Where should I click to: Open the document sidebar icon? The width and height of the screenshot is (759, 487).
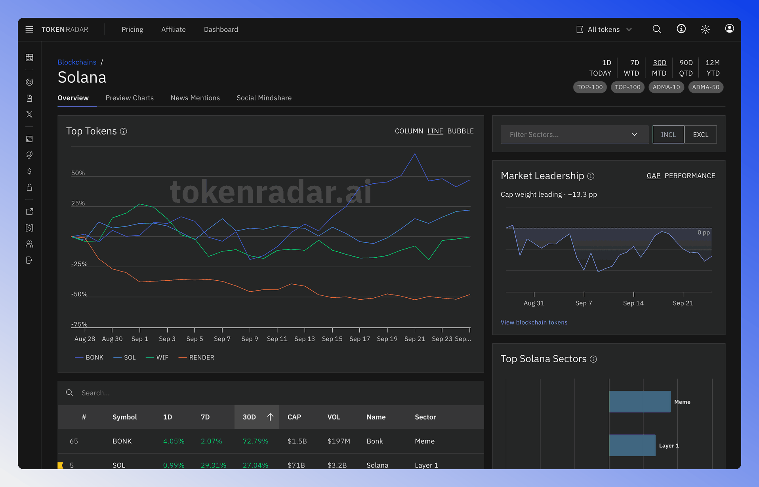click(29, 98)
